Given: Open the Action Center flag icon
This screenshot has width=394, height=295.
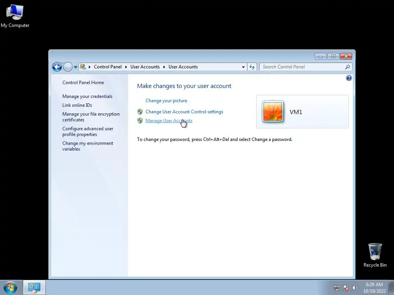Looking at the screenshot, I should (346, 288).
